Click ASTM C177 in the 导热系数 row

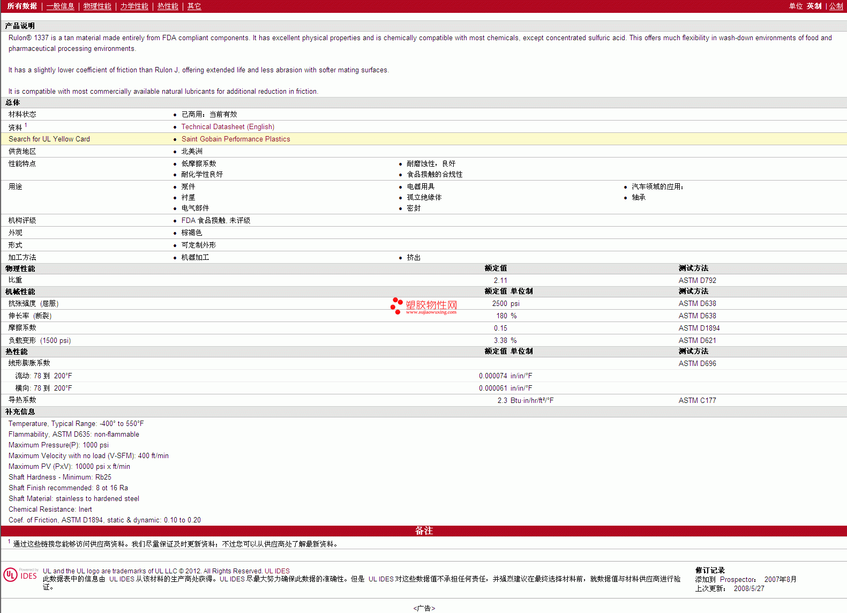697,401
